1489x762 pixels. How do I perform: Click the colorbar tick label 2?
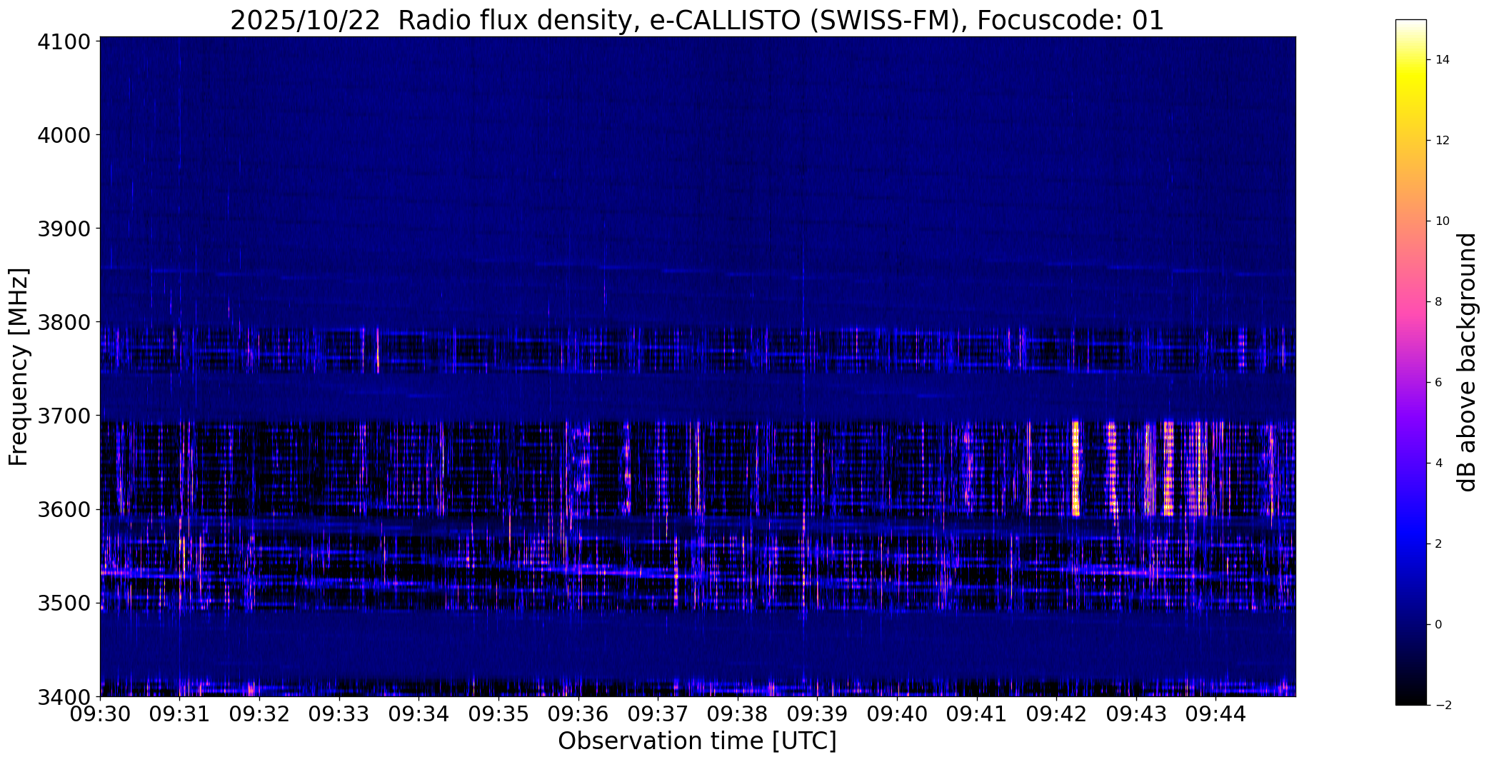pos(1438,543)
